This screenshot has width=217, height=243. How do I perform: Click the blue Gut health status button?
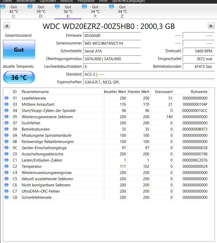(19, 49)
